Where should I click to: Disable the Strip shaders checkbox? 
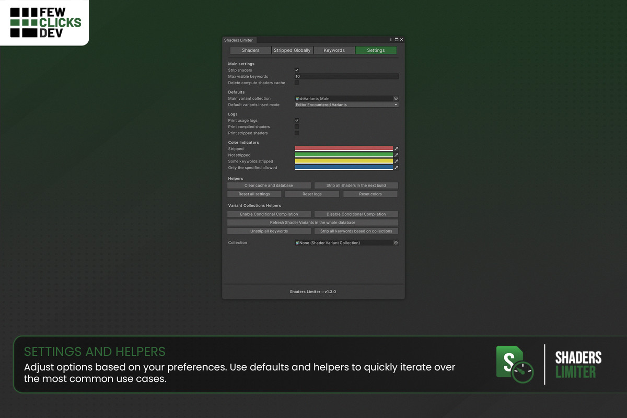297,70
